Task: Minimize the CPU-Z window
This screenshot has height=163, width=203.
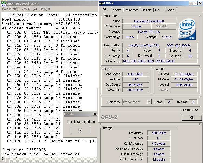Action: tap(191, 3)
